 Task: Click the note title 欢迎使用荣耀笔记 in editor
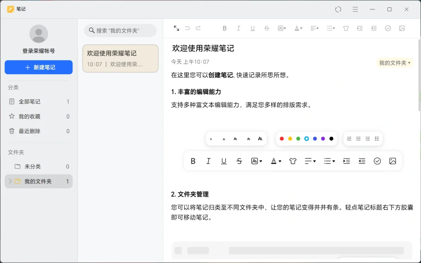click(x=203, y=48)
